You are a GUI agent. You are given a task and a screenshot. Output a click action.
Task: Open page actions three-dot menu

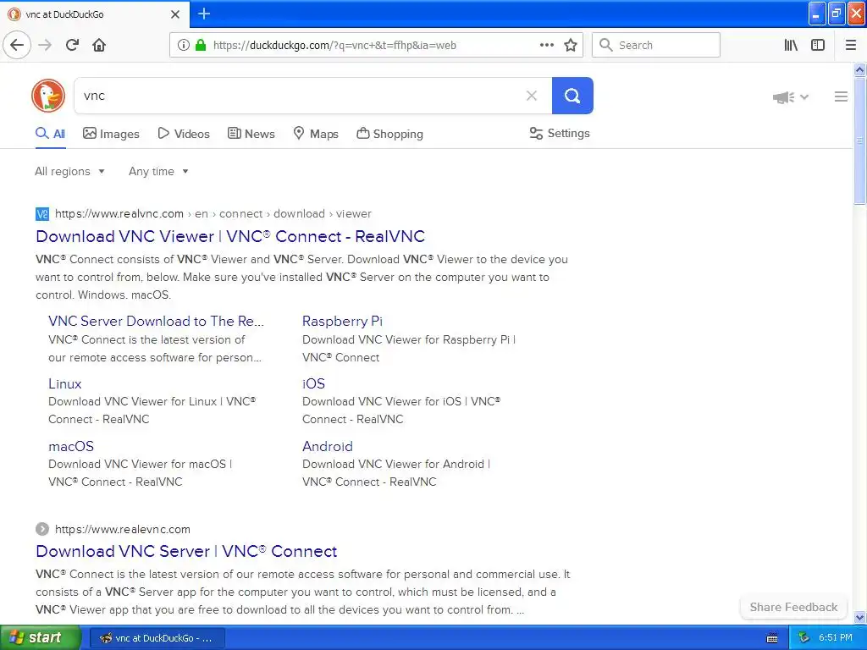546,45
